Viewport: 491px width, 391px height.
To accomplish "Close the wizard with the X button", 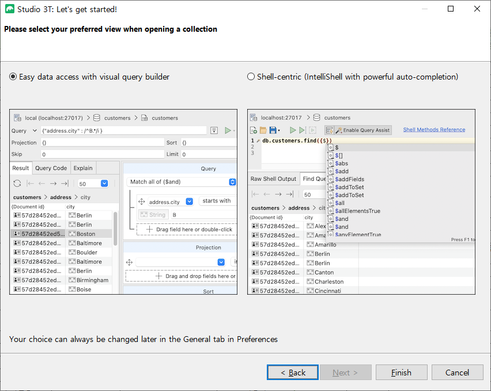I will click(477, 9).
